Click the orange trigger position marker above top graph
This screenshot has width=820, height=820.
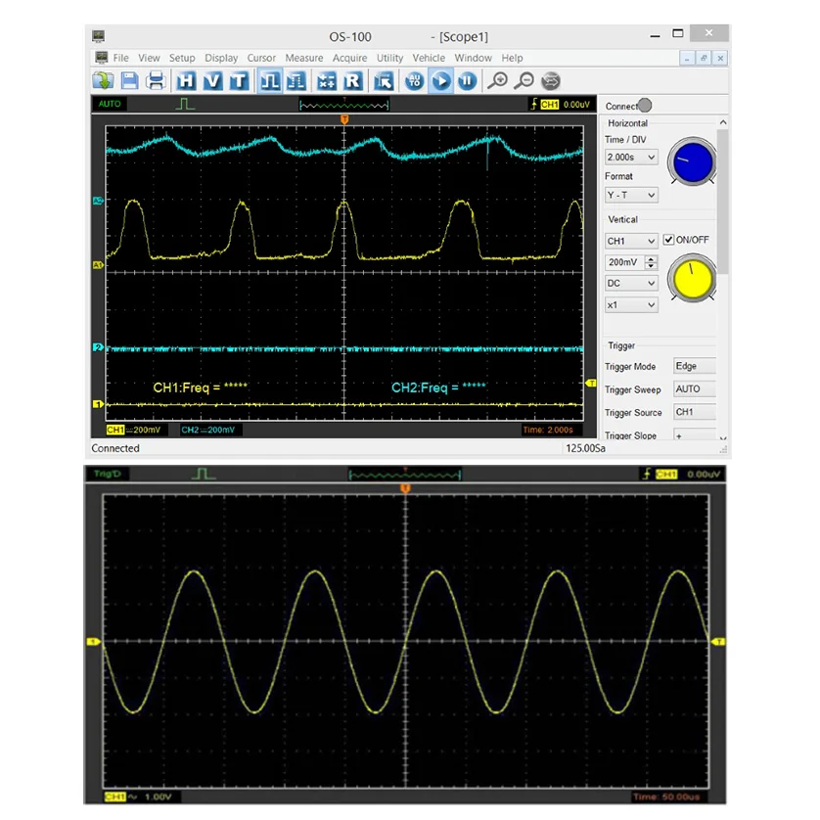[344, 119]
